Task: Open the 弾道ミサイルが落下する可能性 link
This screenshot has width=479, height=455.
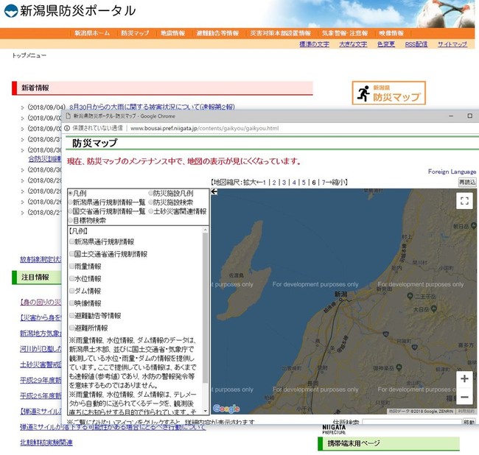Action: pyautogui.click(x=113, y=427)
